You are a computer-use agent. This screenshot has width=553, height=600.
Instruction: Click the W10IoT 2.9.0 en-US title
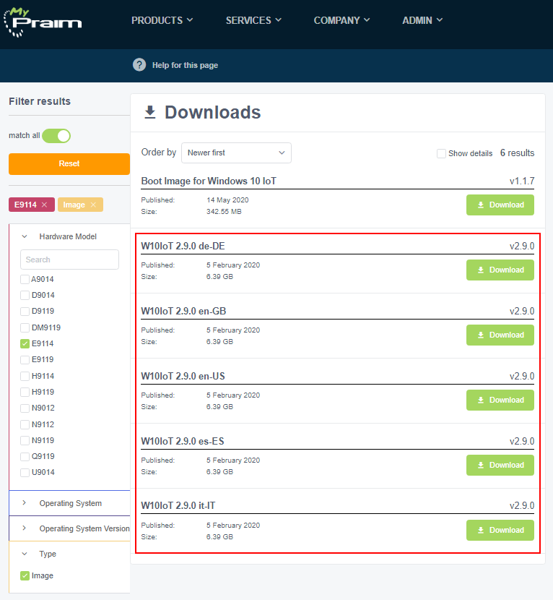pyautogui.click(x=183, y=376)
